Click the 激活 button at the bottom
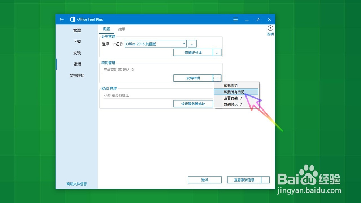 point(205,180)
